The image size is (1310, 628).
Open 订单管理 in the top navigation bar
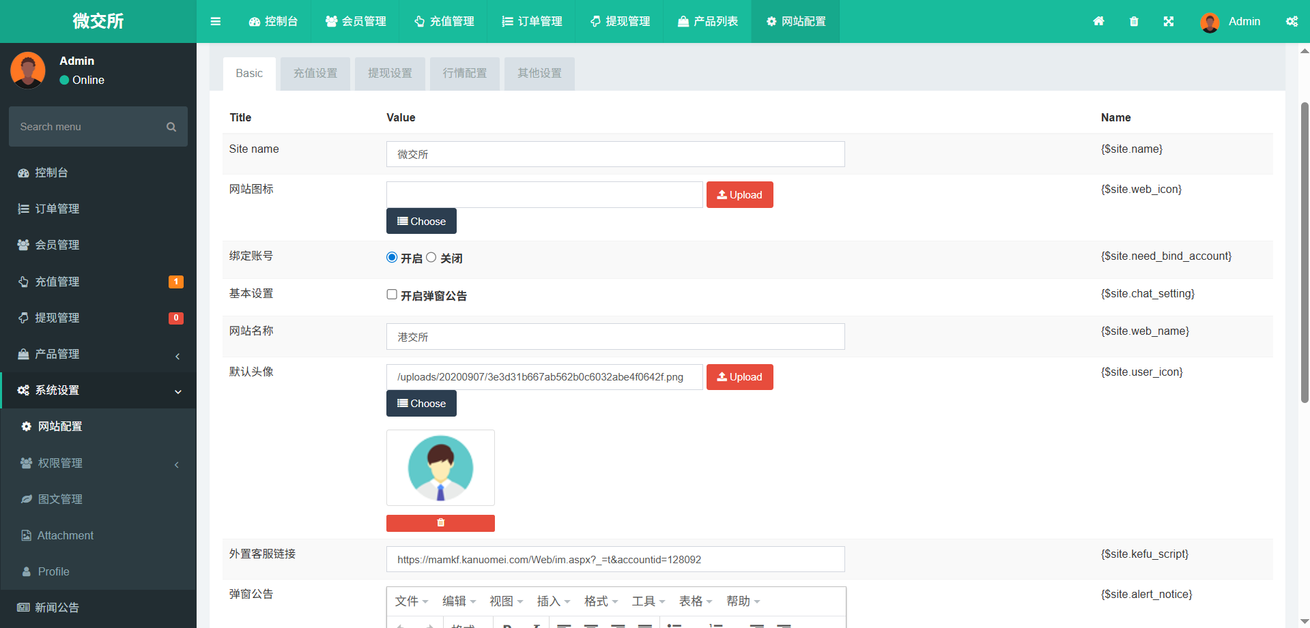pyautogui.click(x=532, y=21)
